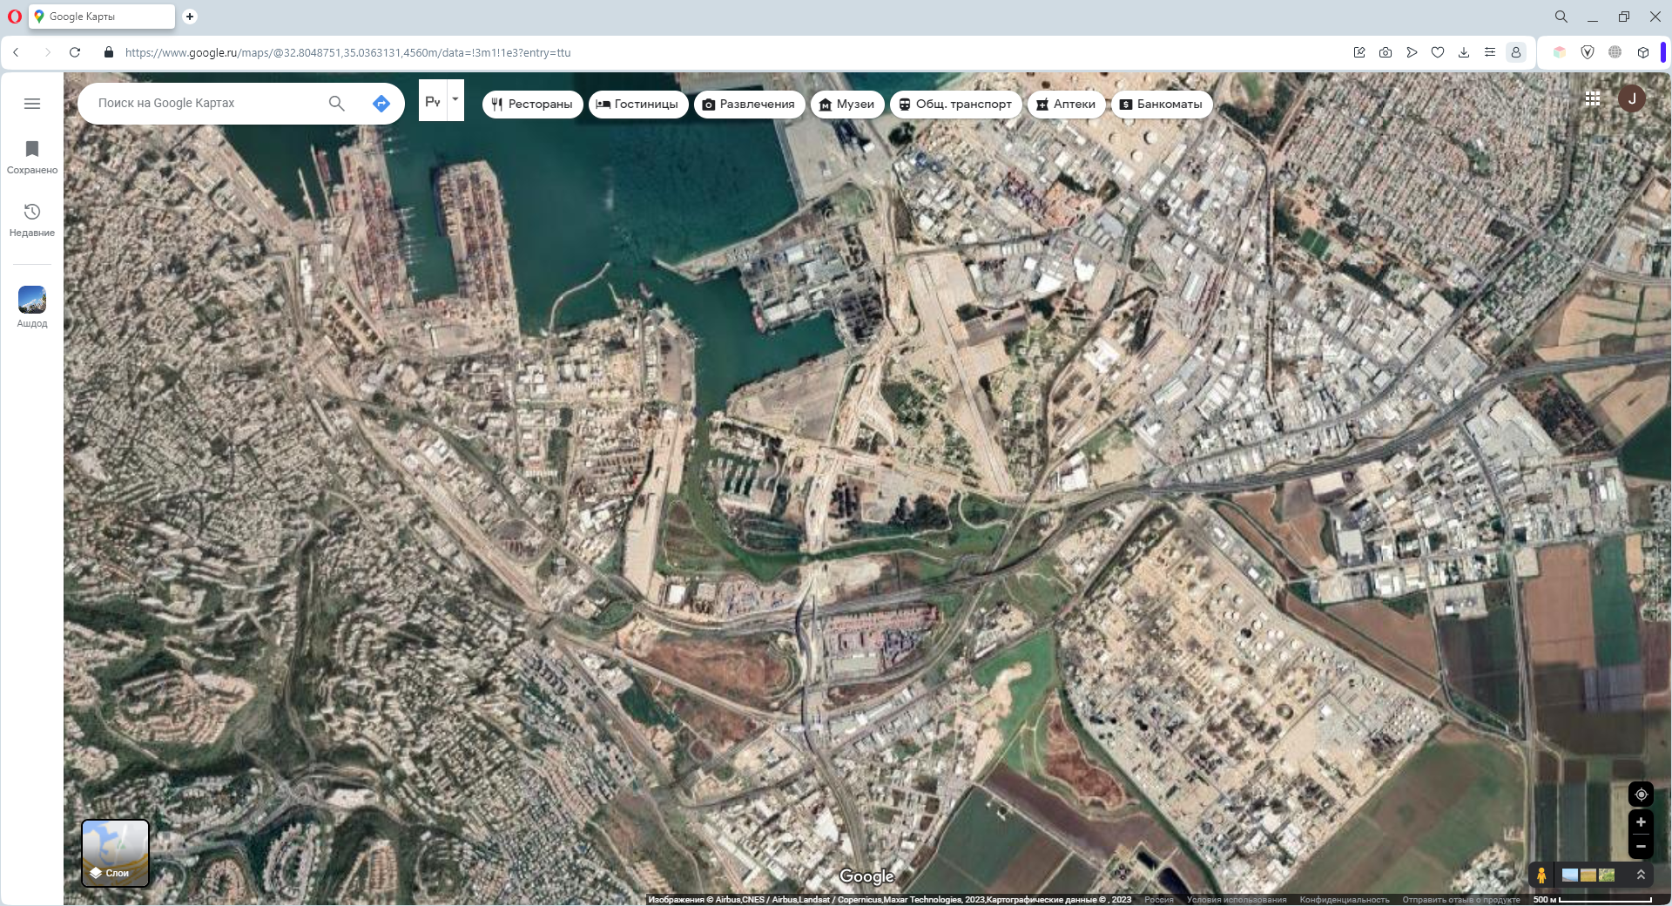Expand the imagery strip double-chevron
This screenshot has height=906, width=1672.
tap(1641, 876)
